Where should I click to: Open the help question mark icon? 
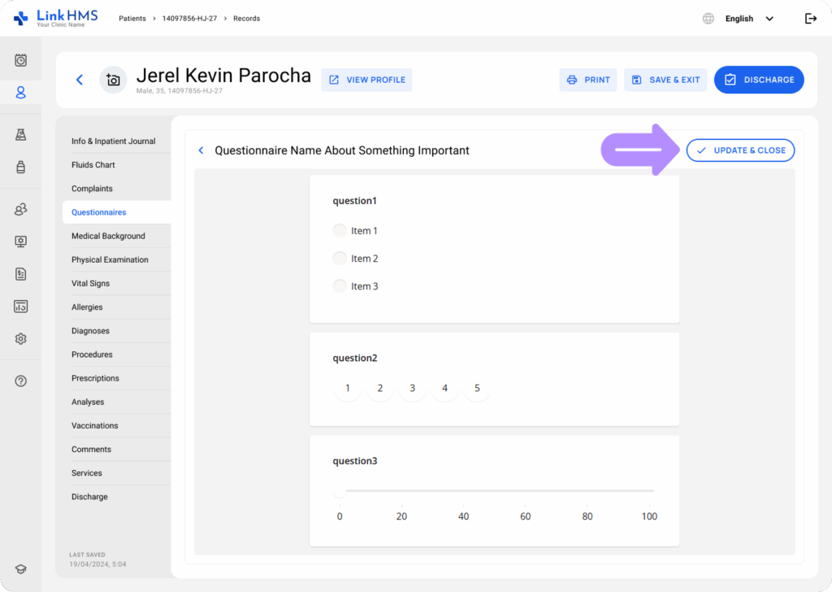click(21, 381)
